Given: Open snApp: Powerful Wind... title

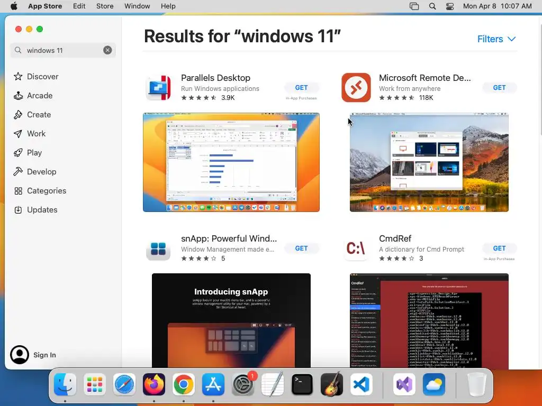Looking at the screenshot, I should click(x=229, y=238).
